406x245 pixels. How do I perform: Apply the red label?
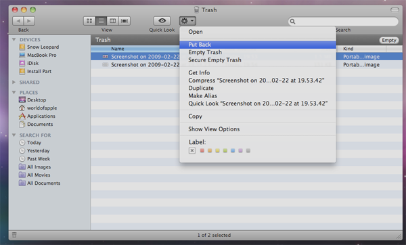202,150
